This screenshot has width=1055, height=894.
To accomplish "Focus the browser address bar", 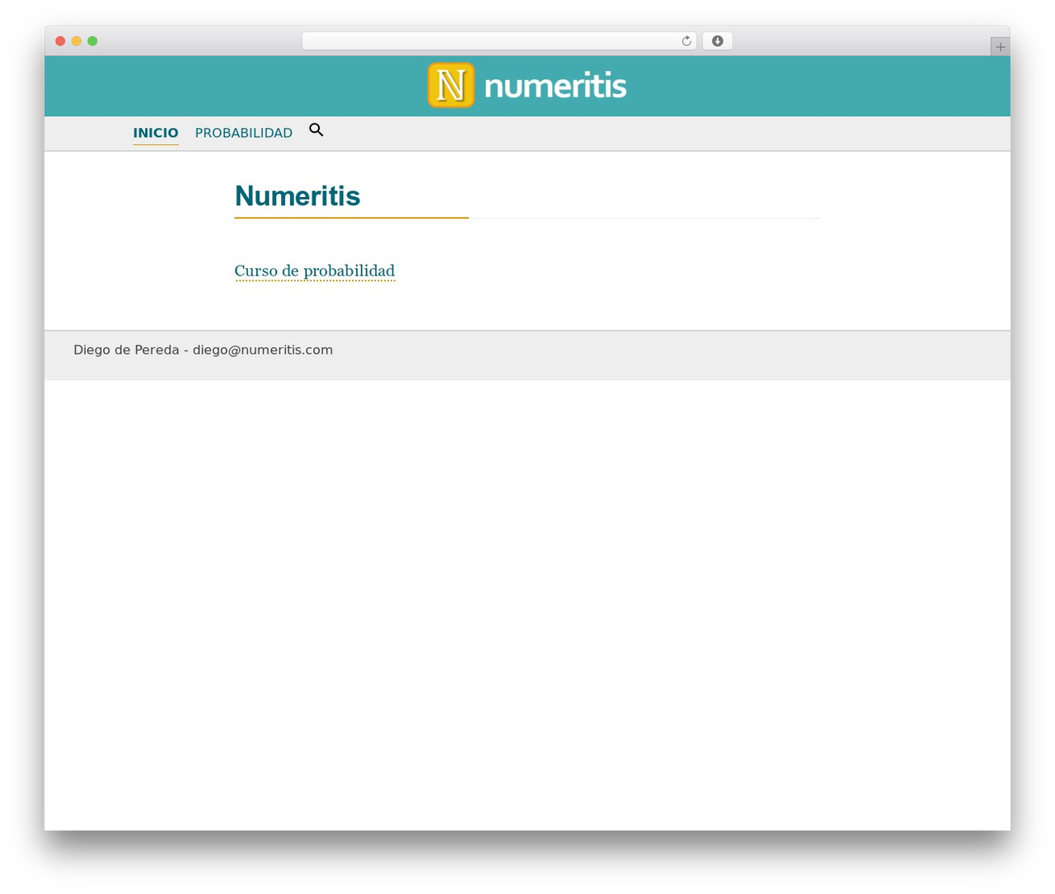I will click(x=499, y=41).
